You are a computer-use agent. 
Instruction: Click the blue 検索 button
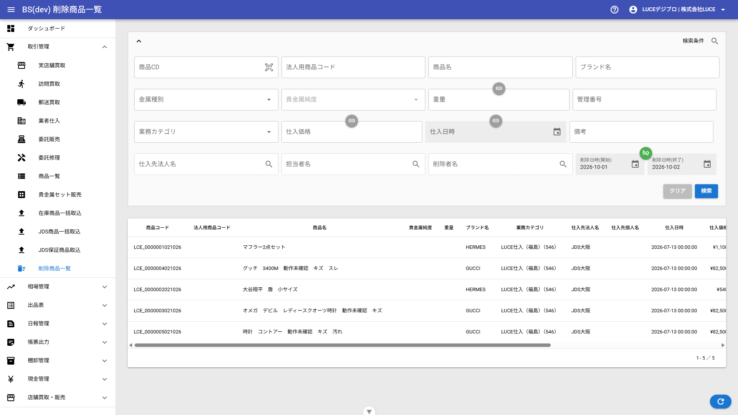pyautogui.click(x=706, y=191)
